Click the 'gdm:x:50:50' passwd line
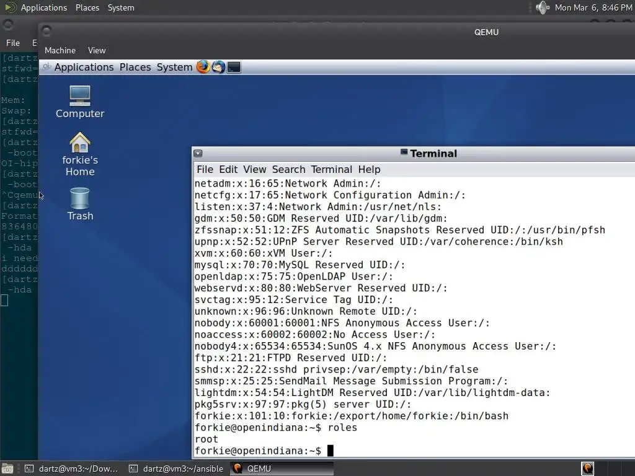 pos(321,218)
